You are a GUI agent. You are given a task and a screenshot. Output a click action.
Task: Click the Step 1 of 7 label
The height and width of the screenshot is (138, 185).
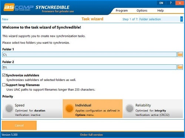[x=130, y=19]
